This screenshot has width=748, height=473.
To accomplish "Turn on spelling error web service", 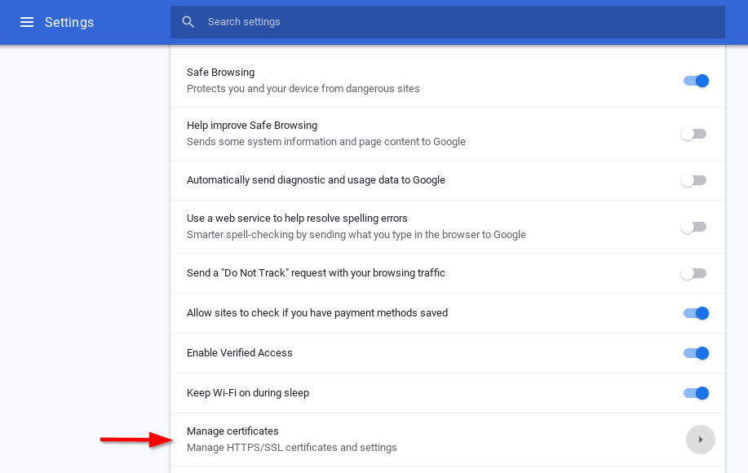I will [695, 226].
